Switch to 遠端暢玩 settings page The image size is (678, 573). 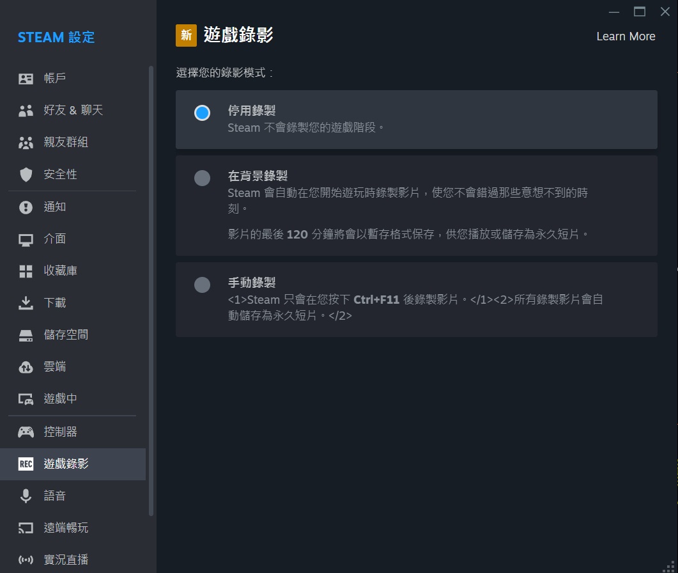coord(66,528)
